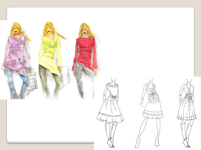Select the right line-drawn wrap dress sketch
The width and height of the screenshot is (201, 150).
[186, 105]
